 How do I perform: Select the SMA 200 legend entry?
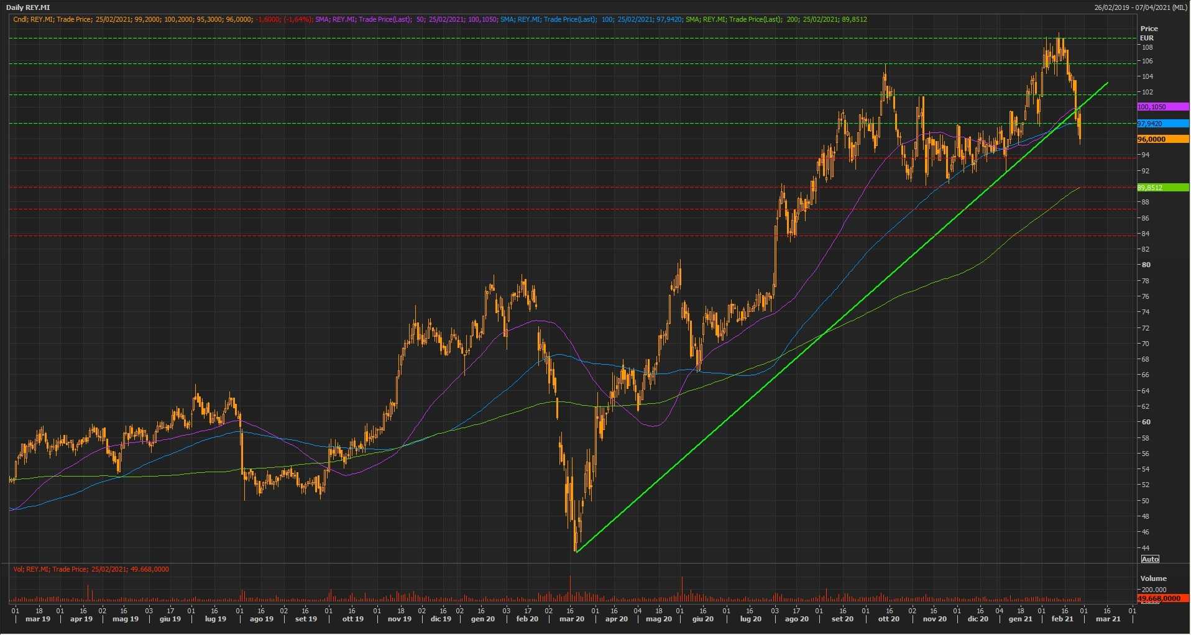(x=776, y=19)
